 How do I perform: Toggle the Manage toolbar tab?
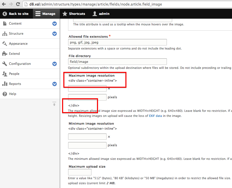[x=46, y=14]
